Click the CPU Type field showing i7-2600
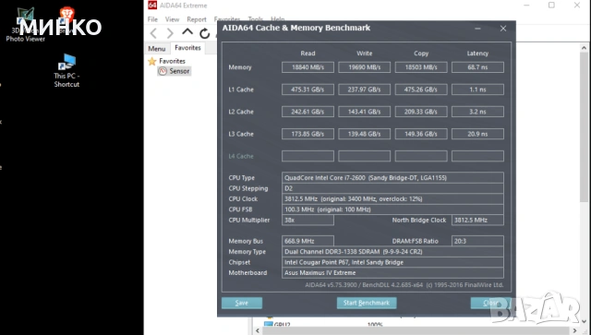 click(x=392, y=178)
